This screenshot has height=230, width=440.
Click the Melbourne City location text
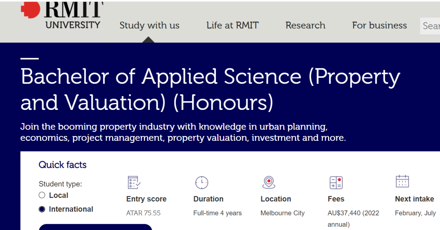(x=282, y=213)
